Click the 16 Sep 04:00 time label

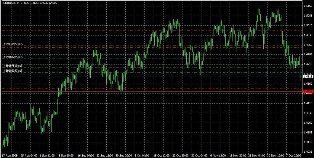pyautogui.click(x=86, y=155)
